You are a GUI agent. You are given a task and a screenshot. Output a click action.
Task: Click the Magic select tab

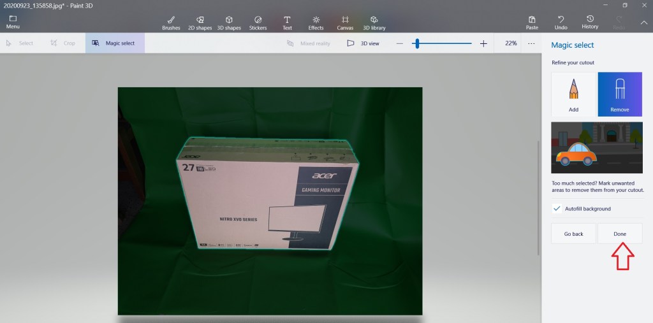pyautogui.click(x=114, y=43)
